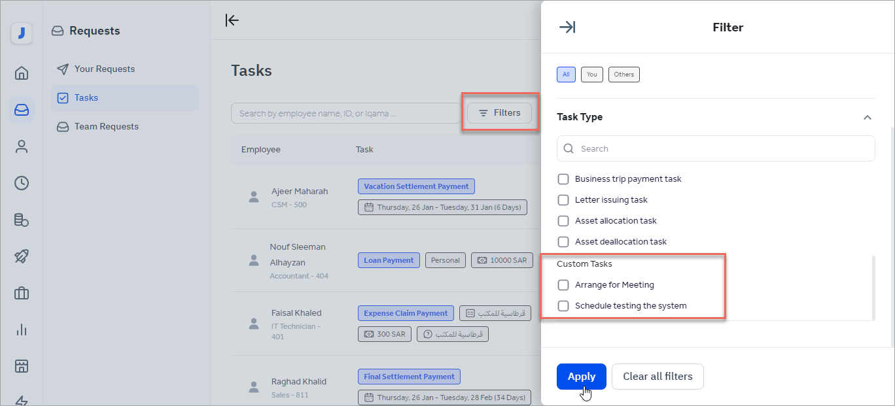Image resolution: width=895 pixels, height=406 pixels.
Task: Collapse the Task Type section chevron
Action: point(868,118)
